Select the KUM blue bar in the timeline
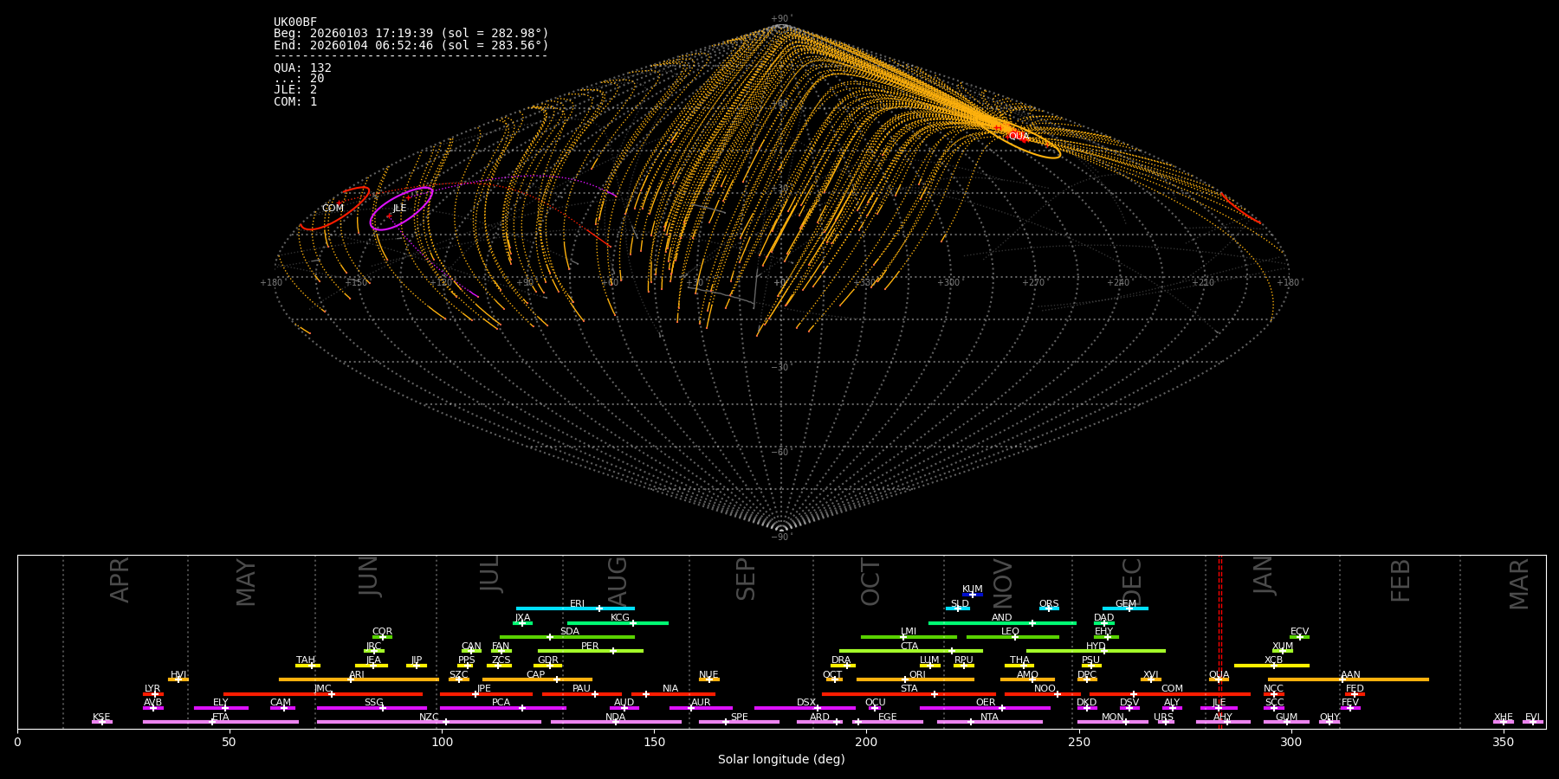 (x=973, y=595)
